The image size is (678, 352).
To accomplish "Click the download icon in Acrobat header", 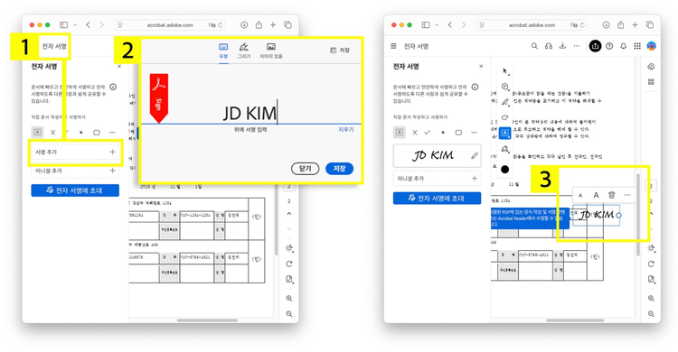I will [x=562, y=46].
